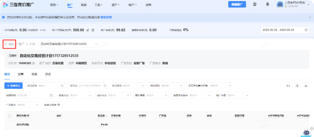Image resolution: width=314 pixels, height=137 pixels.
Task: Toggle the select-all checkbox in table header
Action: [x=9, y=116]
